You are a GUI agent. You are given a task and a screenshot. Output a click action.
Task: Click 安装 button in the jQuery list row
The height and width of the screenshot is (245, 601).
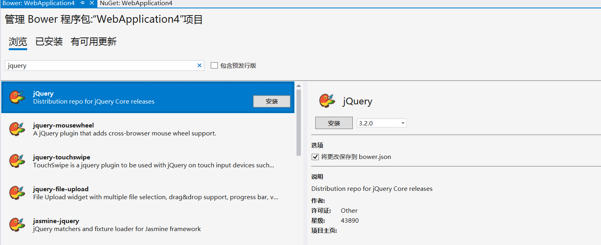pos(272,102)
